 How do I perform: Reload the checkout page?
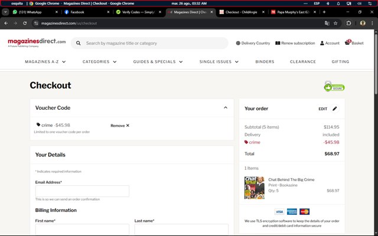tap(25, 23)
